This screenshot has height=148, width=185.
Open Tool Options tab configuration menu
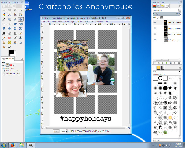22,59
